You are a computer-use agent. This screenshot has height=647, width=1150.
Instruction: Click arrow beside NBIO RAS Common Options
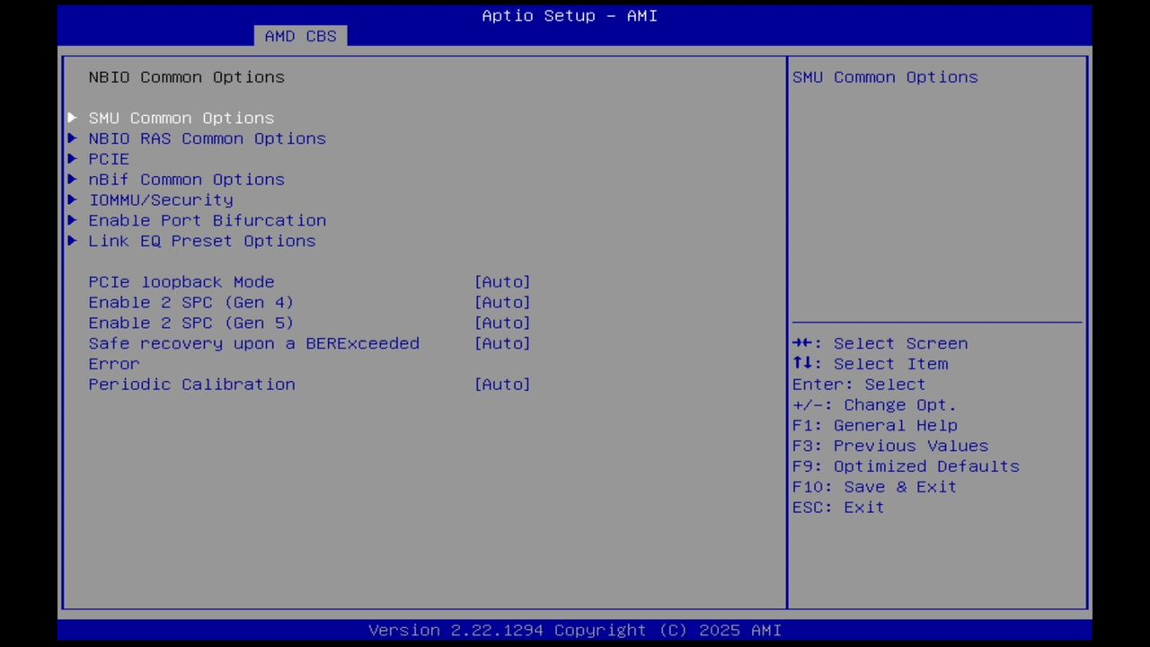pos(72,138)
